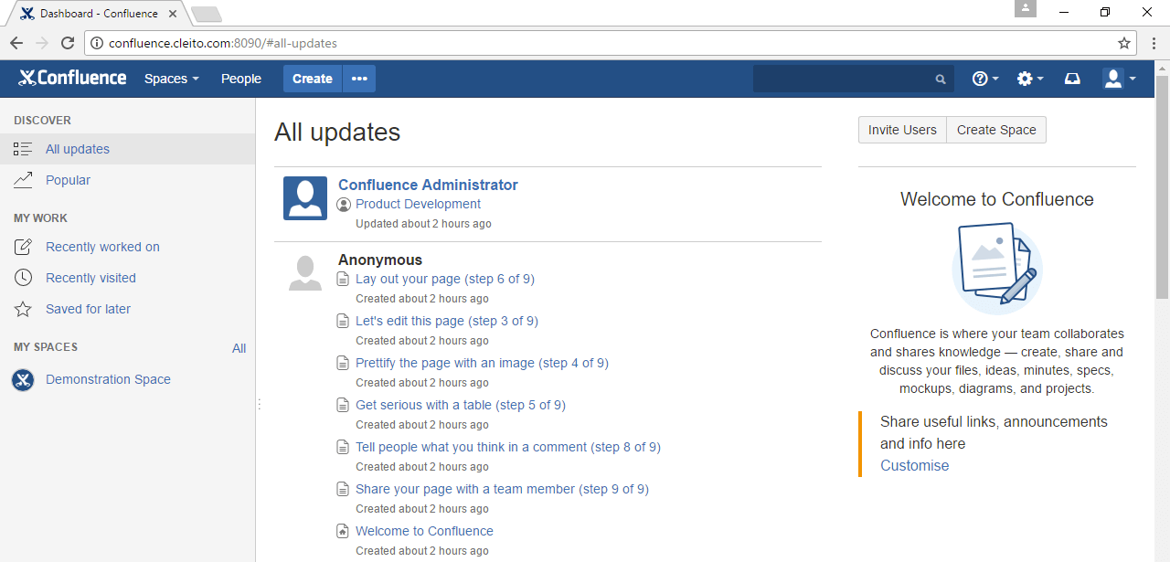Open the user profile menu
Image resolution: width=1170 pixels, height=562 pixels.
[x=1120, y=79]
